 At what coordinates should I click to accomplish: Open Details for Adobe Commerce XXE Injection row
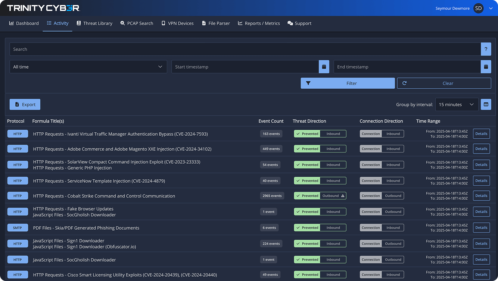point(481,149)
